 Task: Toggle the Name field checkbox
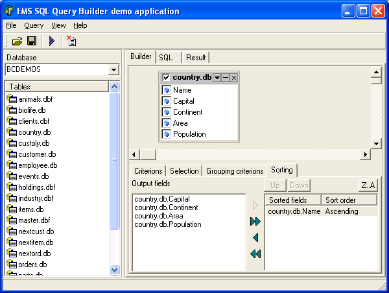point(167,90)
